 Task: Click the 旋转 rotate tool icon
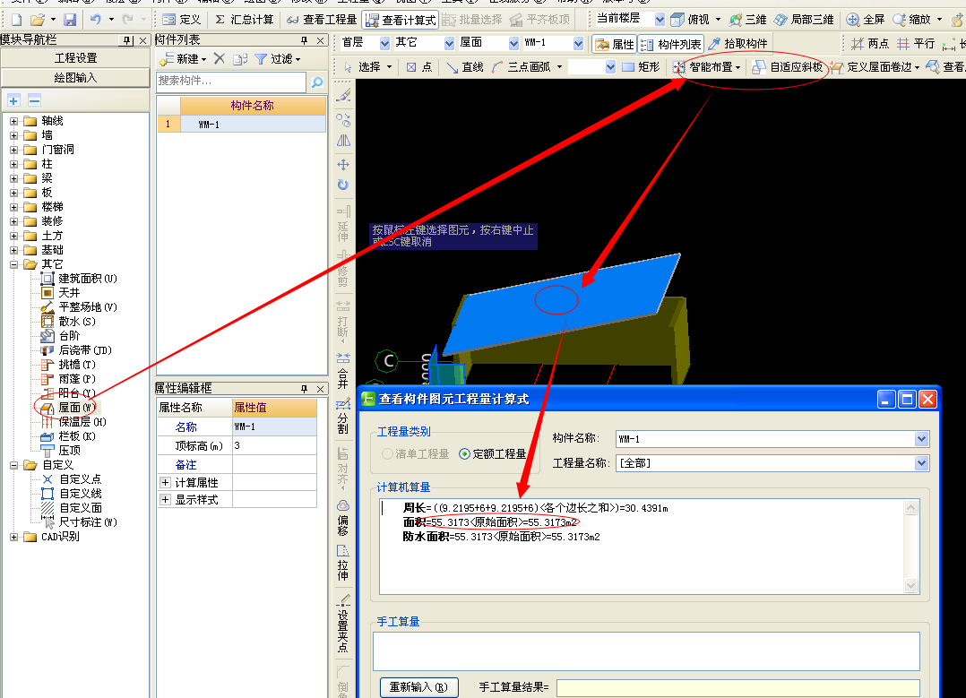(344, 185)
